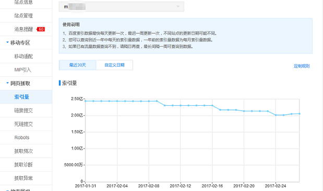
Task: Click the 5000.00万 axis label
Action: tap(74, 165)
